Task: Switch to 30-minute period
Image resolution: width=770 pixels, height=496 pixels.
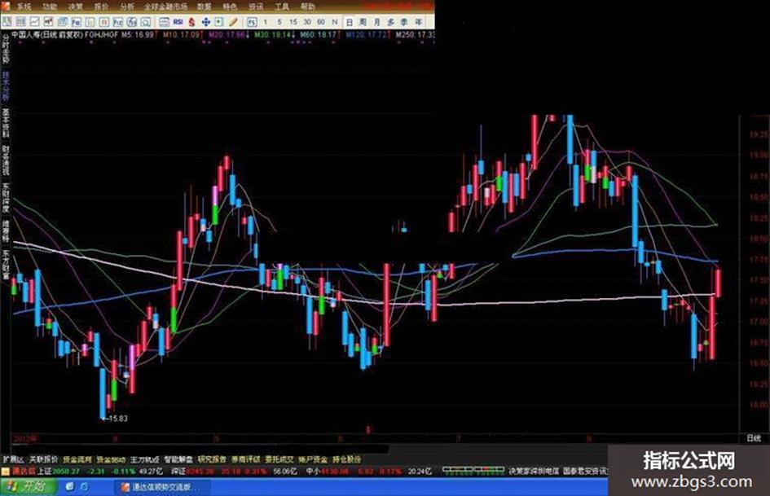Action: 307,22
